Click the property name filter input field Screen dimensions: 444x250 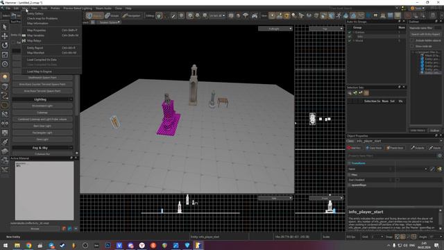point(391,156)
